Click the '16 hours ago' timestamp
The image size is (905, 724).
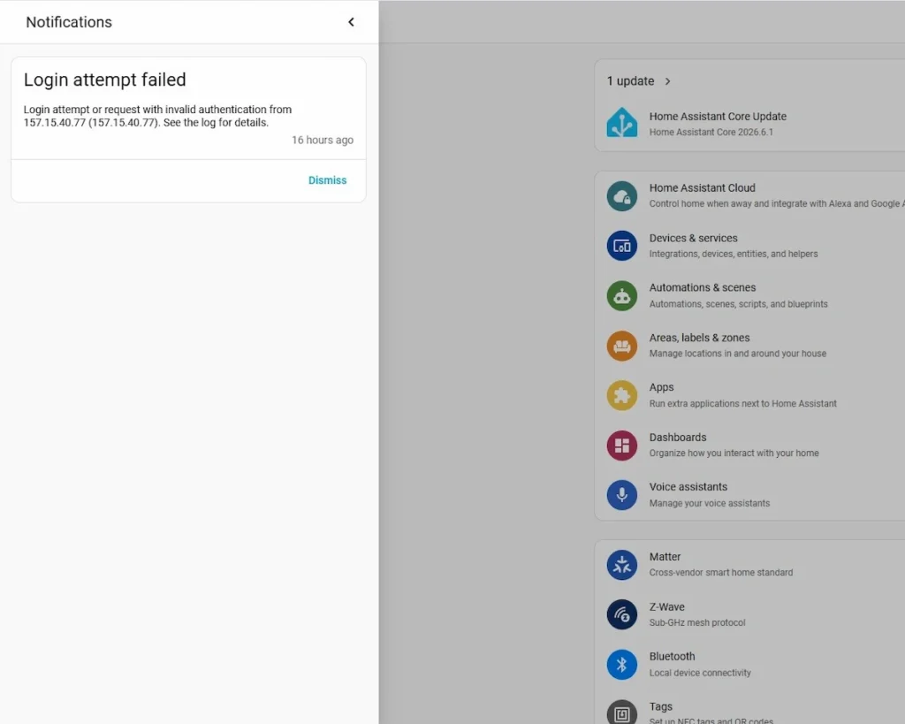pyautogui.click(x=322, y=141)
